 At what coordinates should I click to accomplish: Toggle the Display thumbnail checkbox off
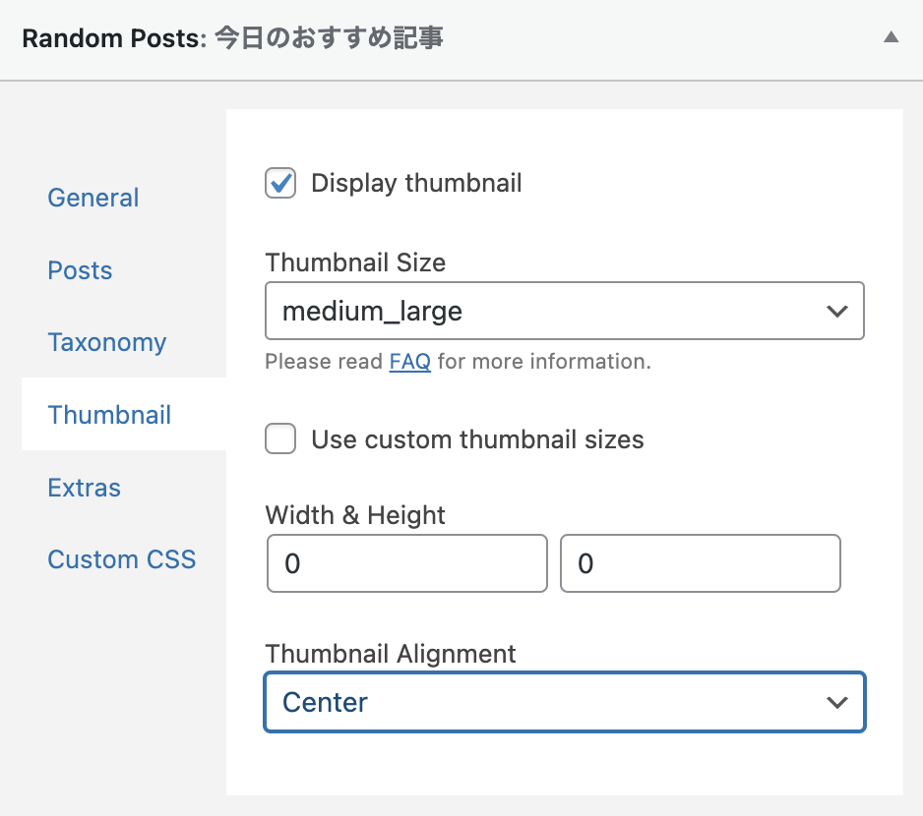click(279, 183)
